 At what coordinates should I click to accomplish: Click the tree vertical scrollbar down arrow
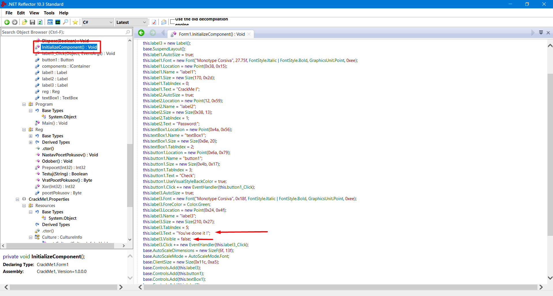click(130, 240)
